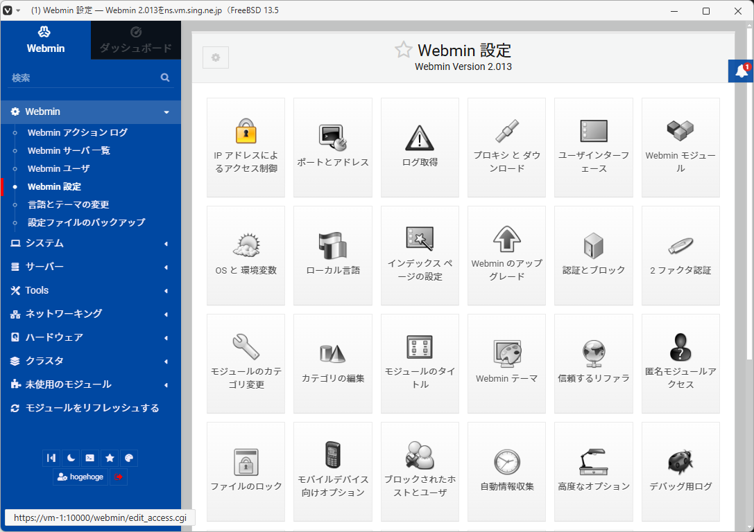
Task: Open IP アドレスによるアクセス制御 module
Action: click(x=246, y=148)
